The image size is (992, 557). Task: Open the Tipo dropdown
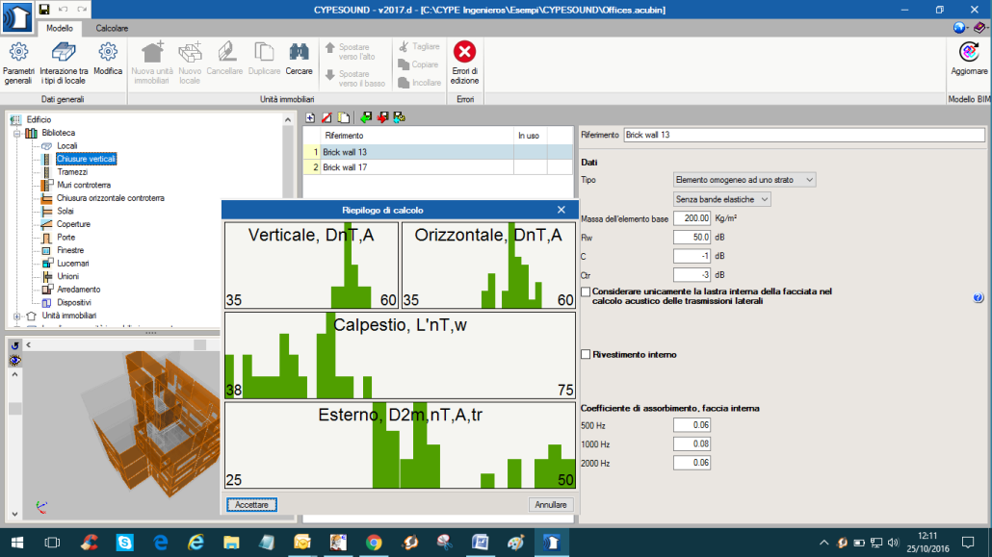click(x=744, y=180)
